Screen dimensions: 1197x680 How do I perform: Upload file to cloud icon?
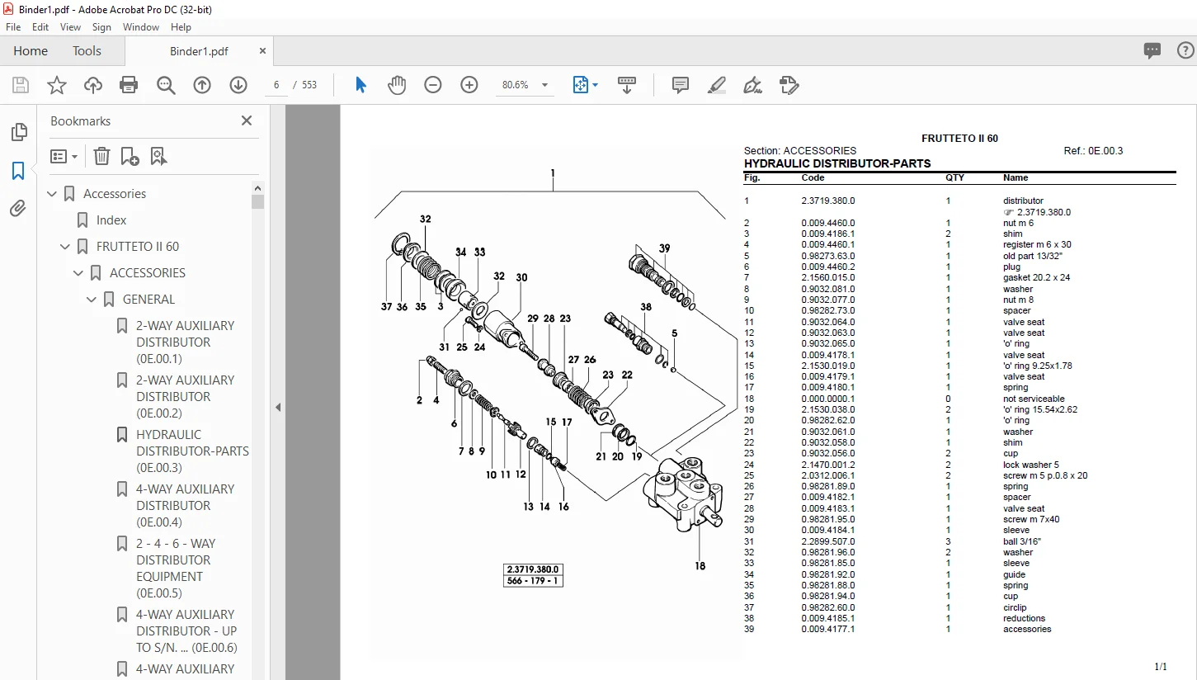tap(93, 85)
